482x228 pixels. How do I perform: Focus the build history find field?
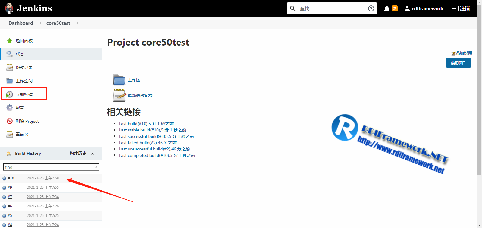tap(51, 167)
